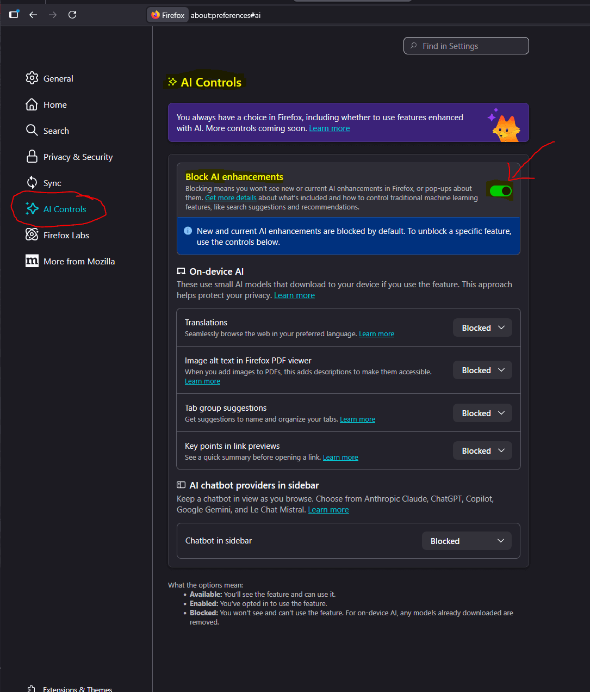The height and width of the screenshot is (692, 590).
Task: Click the about:preferences#ai address bar
Action: (226, 15)
